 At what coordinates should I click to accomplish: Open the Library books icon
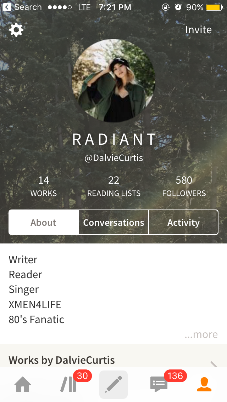pos(68,384)
